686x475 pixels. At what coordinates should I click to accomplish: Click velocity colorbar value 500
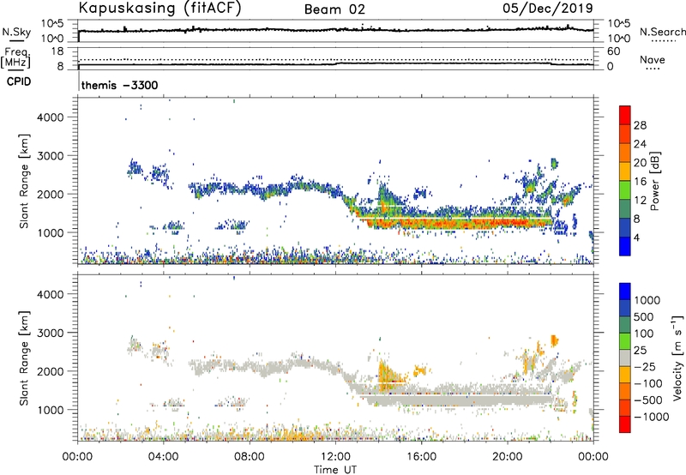pyautogui.click(x=644, y=316)
